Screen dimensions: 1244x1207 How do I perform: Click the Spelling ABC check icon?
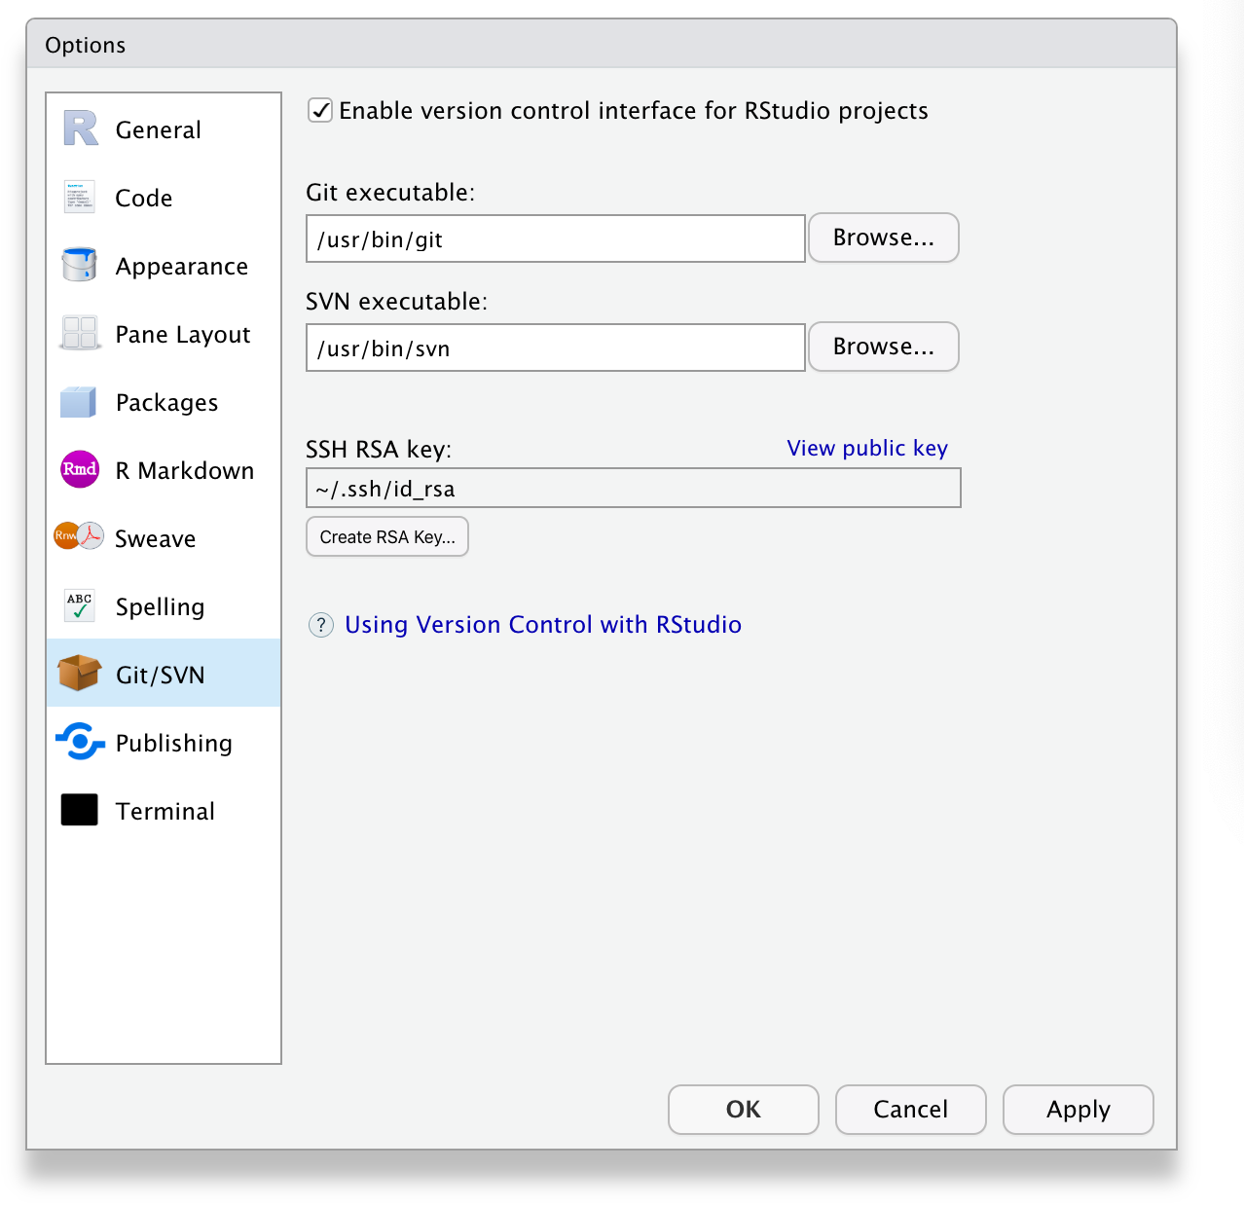click(80, 605)
